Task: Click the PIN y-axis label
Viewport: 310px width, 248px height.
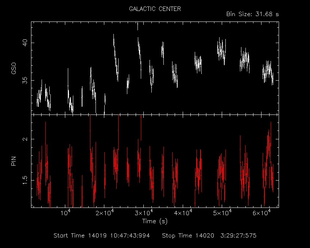Action: pos(13,161)
